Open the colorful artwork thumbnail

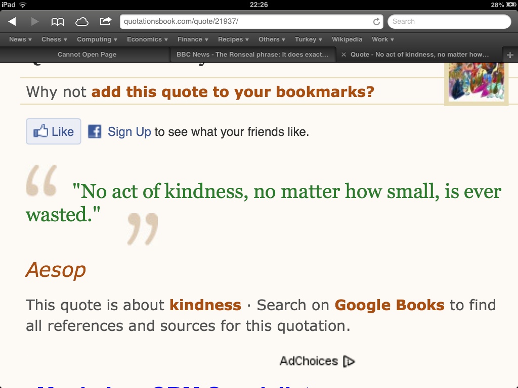coord(476,81)
